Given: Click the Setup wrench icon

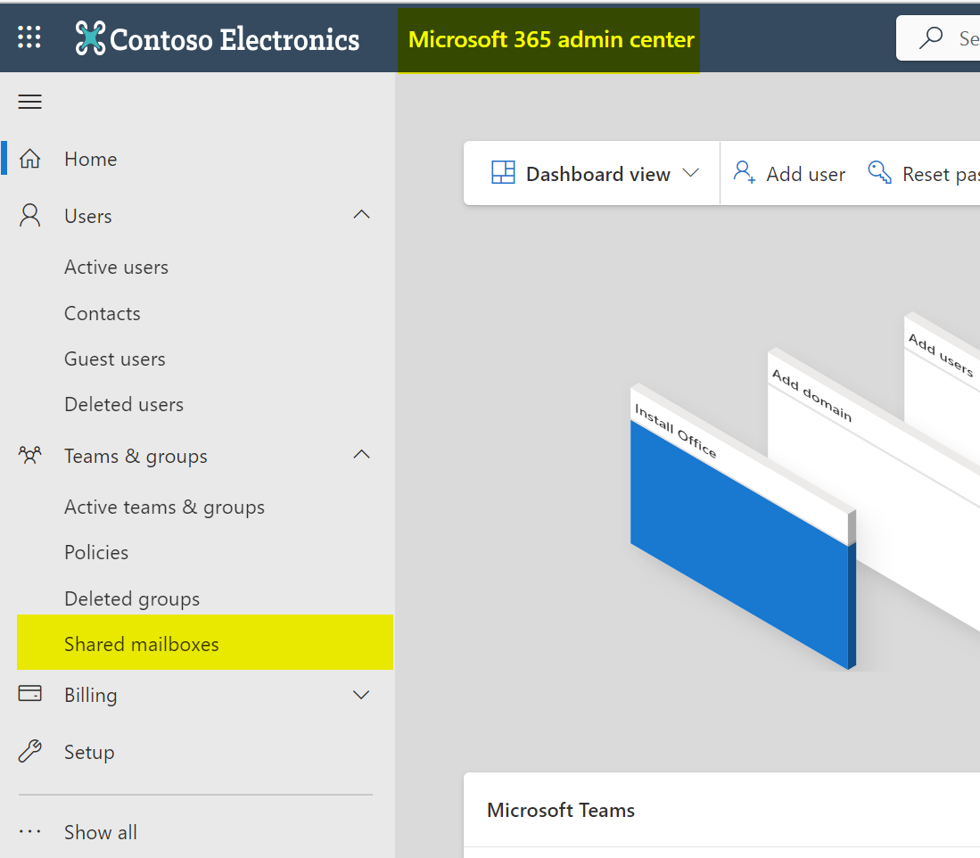Looking at the screenshot, I should tap(29, 751).
